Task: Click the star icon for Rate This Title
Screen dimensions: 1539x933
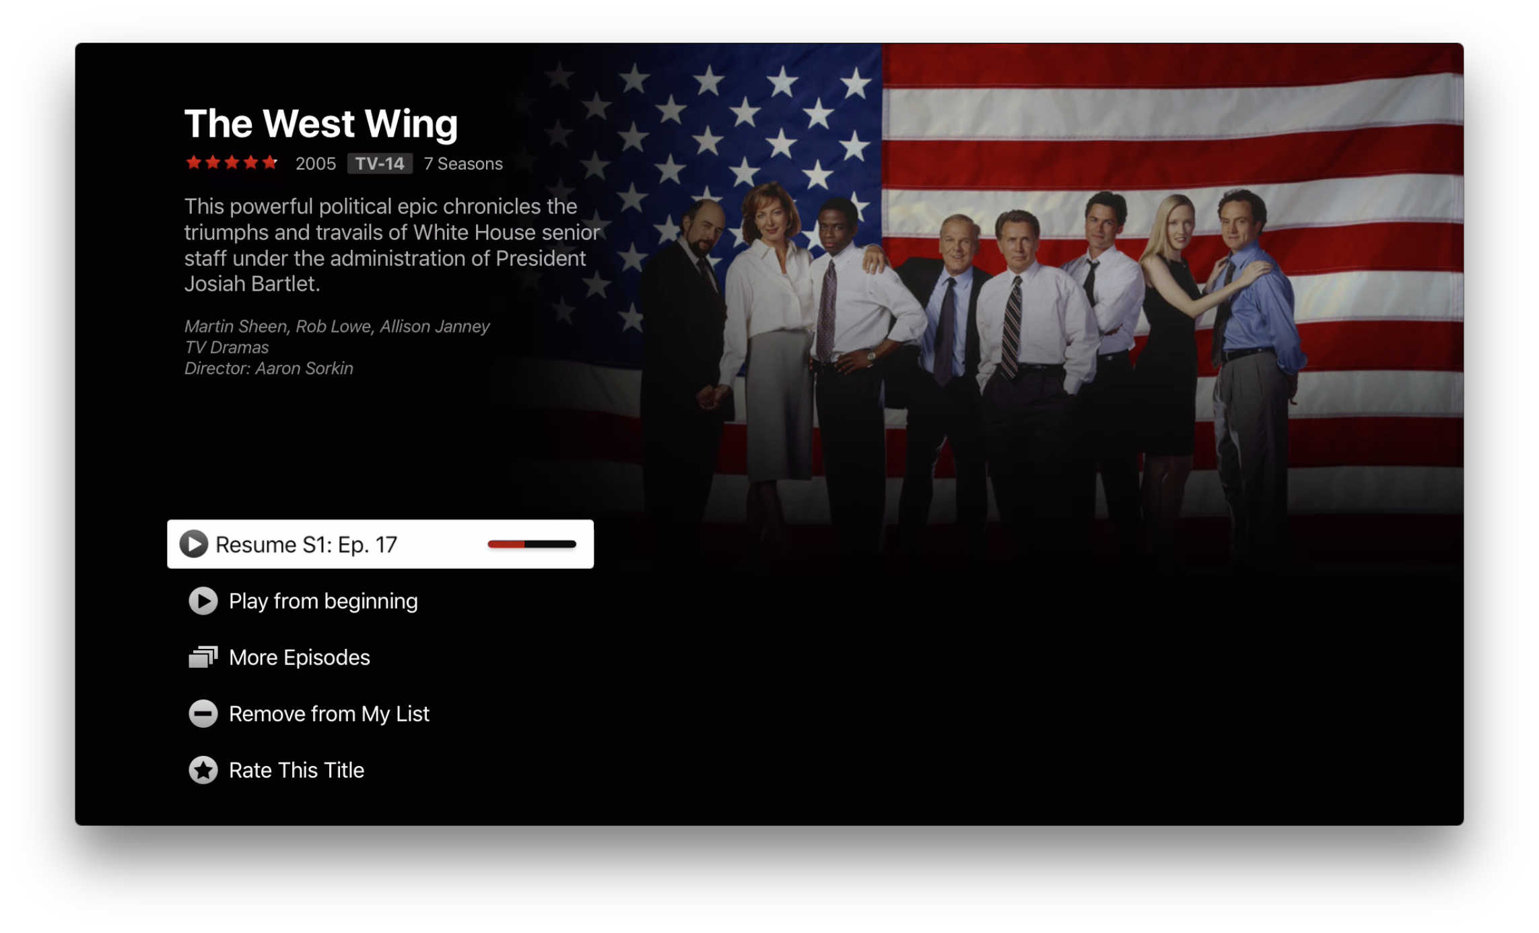Action: point(203,770)
